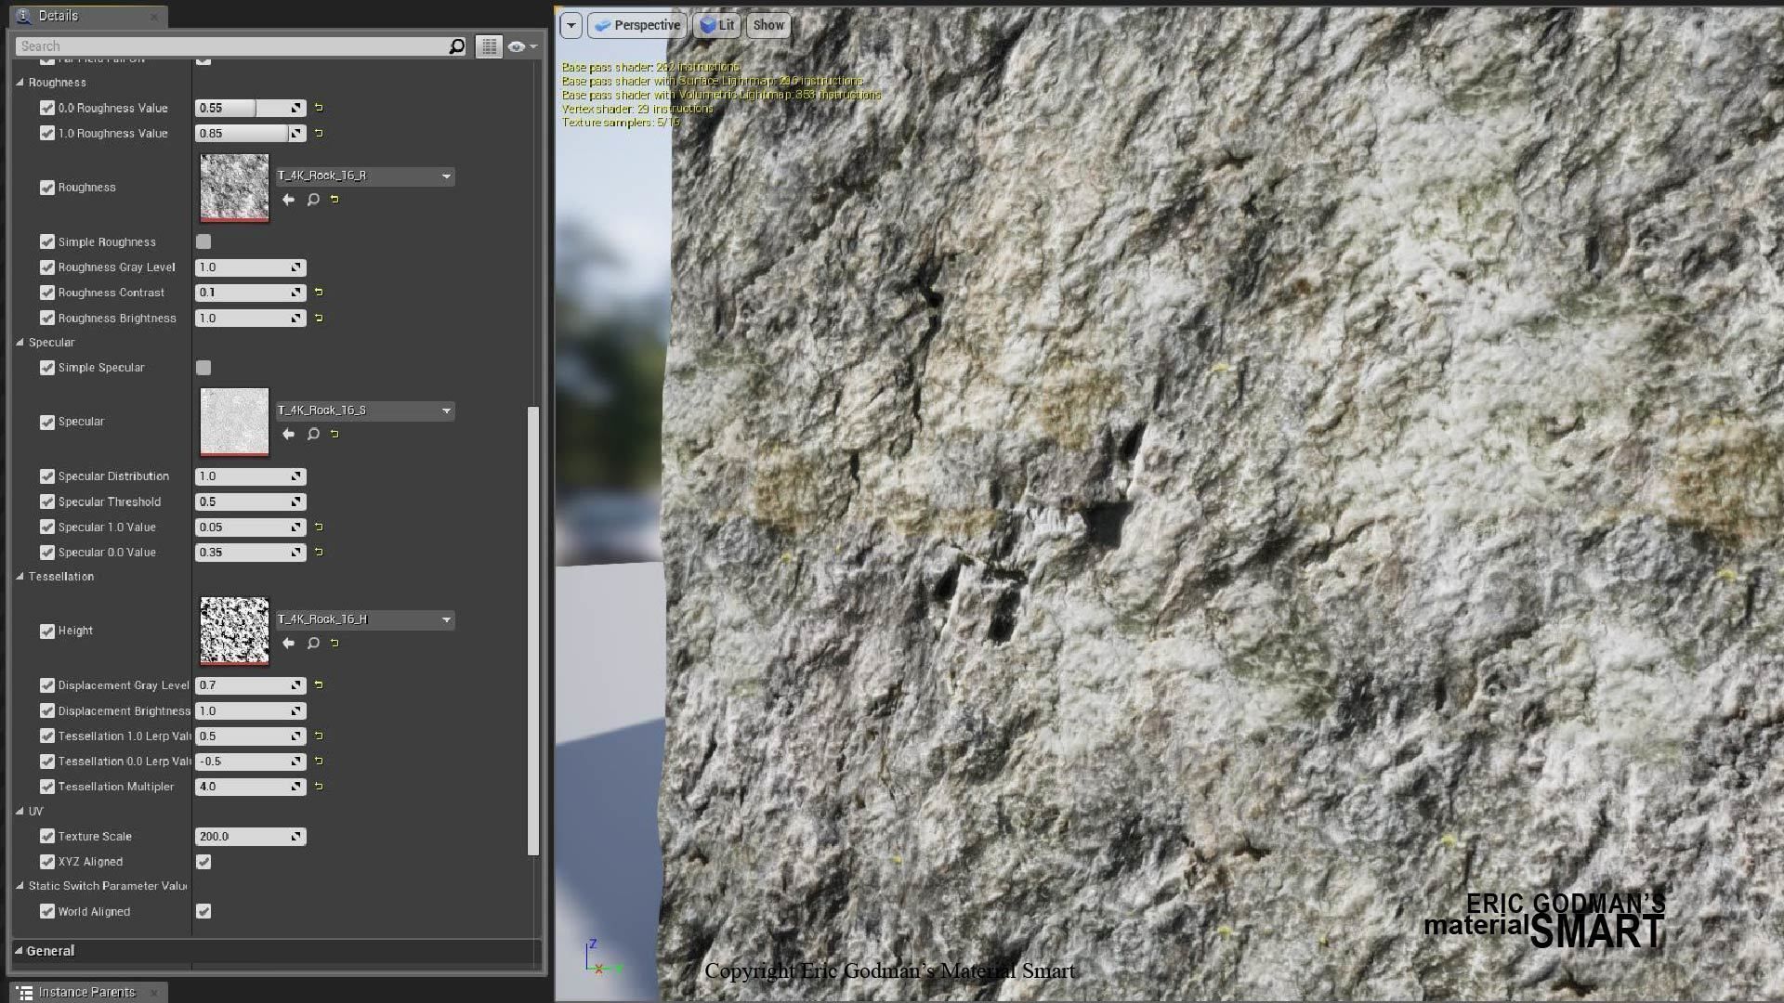Open the T_4K_Rock_16_H texture dropdown
Screen dimensions: 1784x1003
365,619
